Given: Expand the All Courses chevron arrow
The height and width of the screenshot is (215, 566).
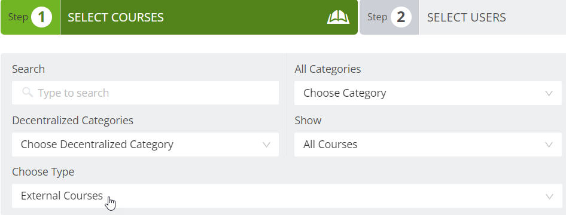Looking at the screenshot, I should pos(549,145).
